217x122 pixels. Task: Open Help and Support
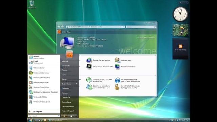click(68, 111)
